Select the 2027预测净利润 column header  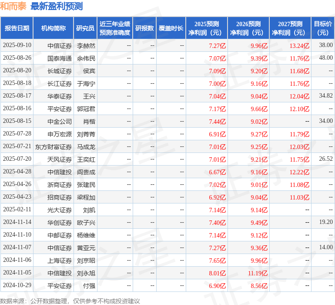click(x=290, y=28)
